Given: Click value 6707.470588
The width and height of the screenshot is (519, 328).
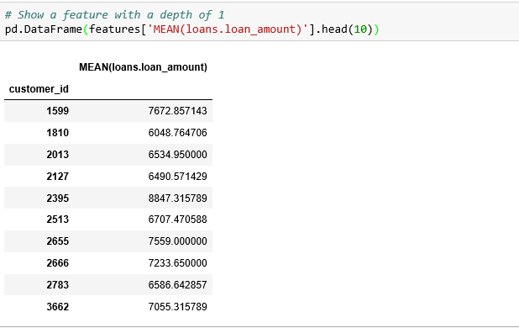Looking at the screenshot, I should click(177, 220).
